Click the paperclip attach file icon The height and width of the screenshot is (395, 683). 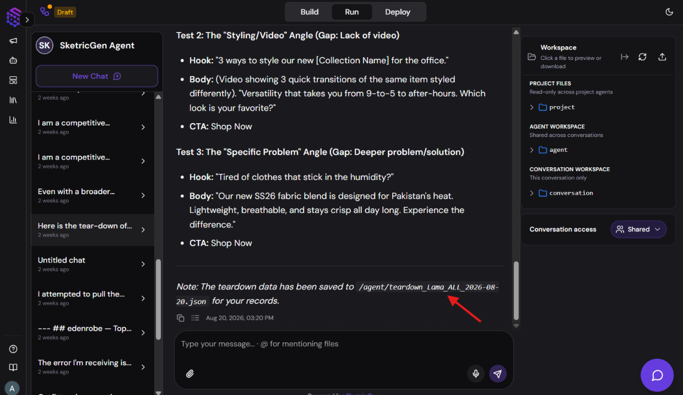[190, 374]
